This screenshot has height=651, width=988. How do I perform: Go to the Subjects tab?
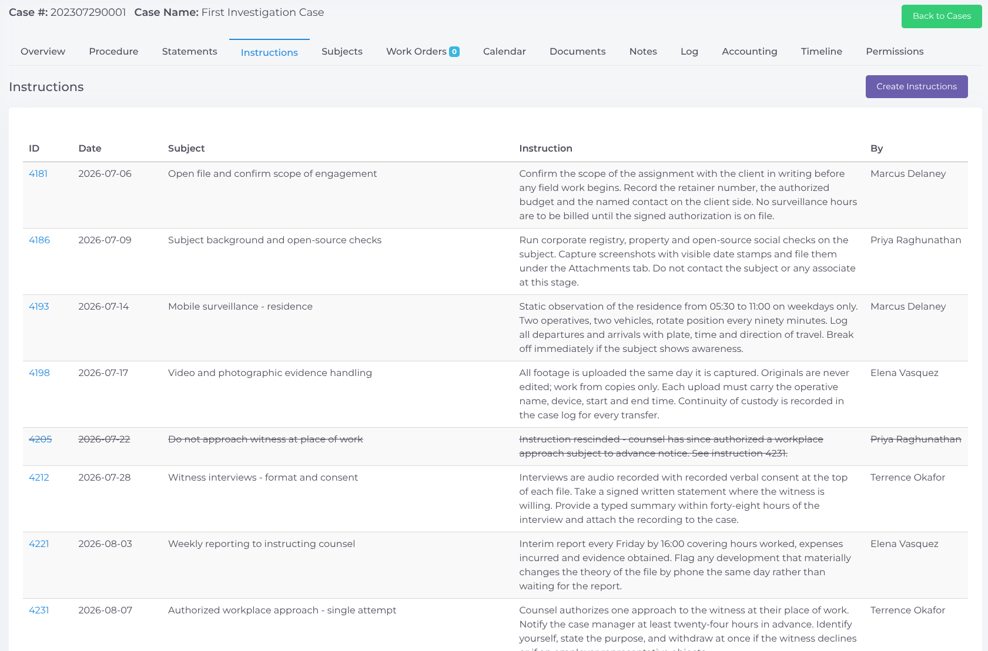coord(342,52)
